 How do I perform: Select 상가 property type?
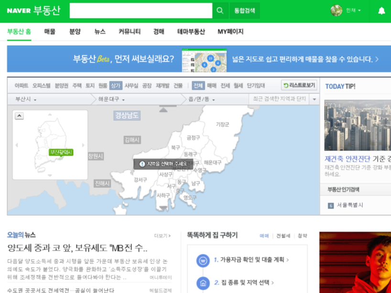tap(116, 85)
